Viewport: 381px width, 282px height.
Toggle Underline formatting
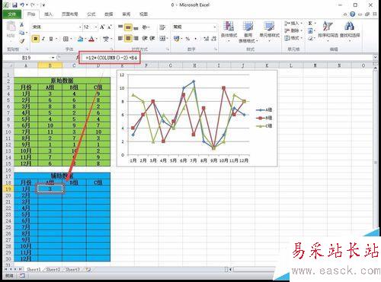tap(51, 39)
